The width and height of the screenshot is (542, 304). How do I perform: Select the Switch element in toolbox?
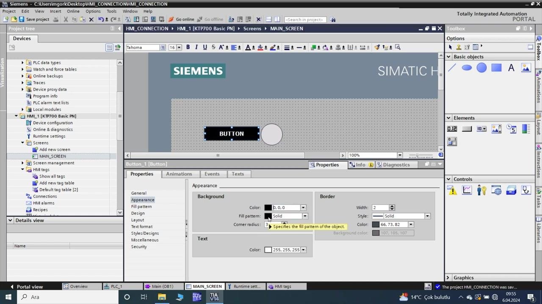coord(452,141)
